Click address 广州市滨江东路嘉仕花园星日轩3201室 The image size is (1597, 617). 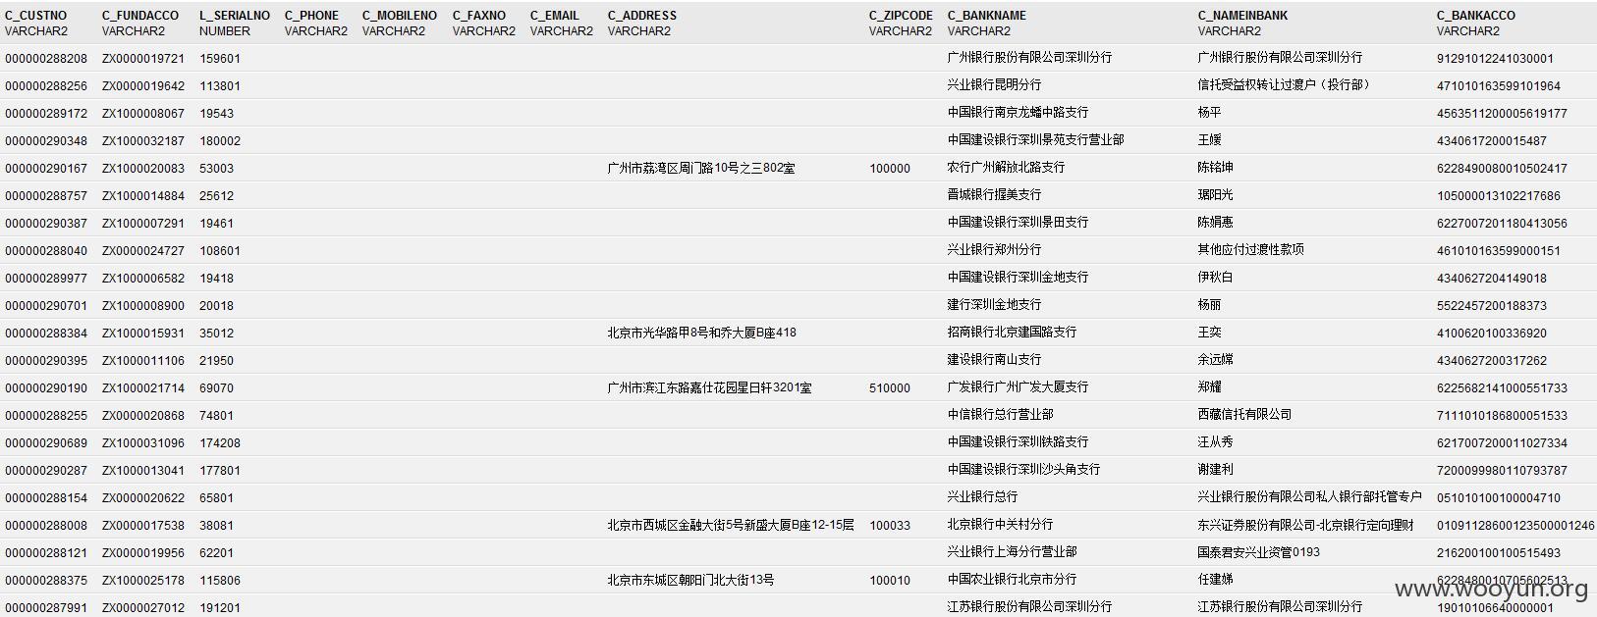(x=710, y=388)
